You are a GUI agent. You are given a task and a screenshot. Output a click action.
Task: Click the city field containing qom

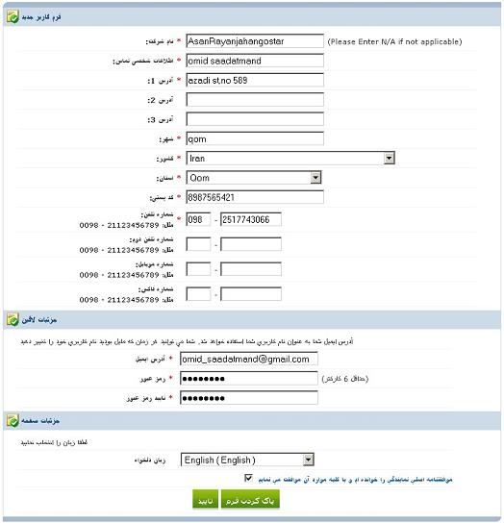point(255,138)
